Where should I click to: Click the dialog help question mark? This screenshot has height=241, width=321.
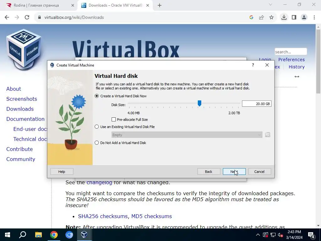tap(253, 65)
